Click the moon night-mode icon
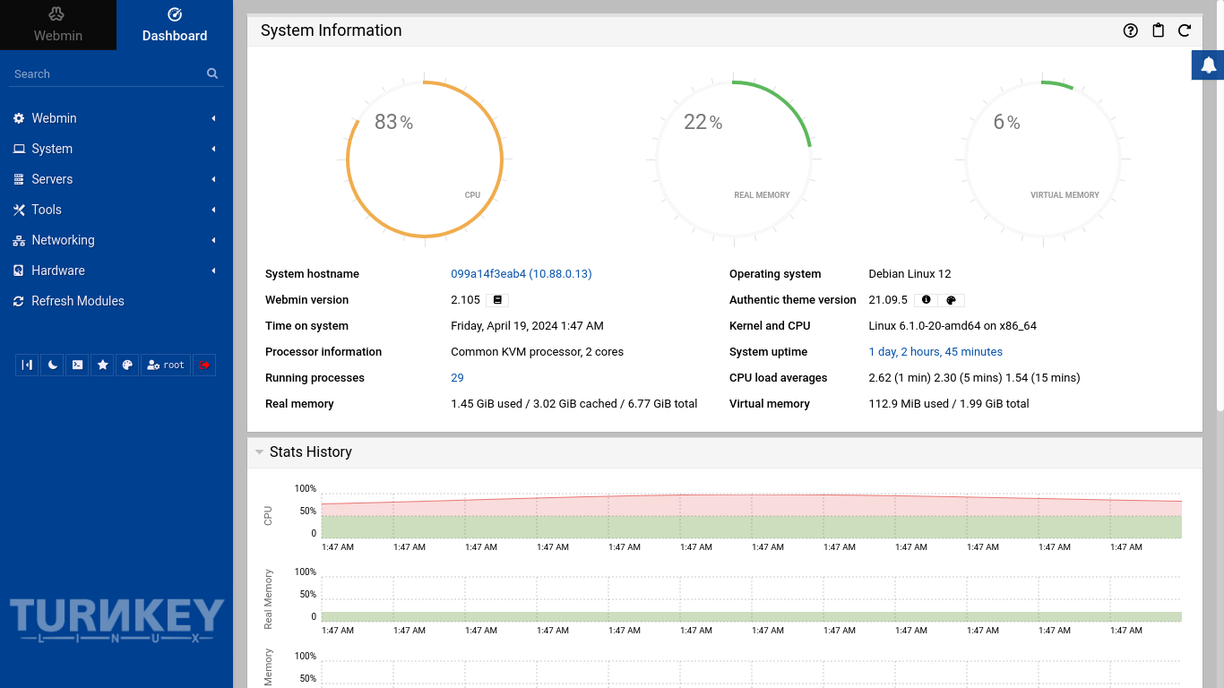This screenshot has height=688, width=1224. [x=51, y=365]
